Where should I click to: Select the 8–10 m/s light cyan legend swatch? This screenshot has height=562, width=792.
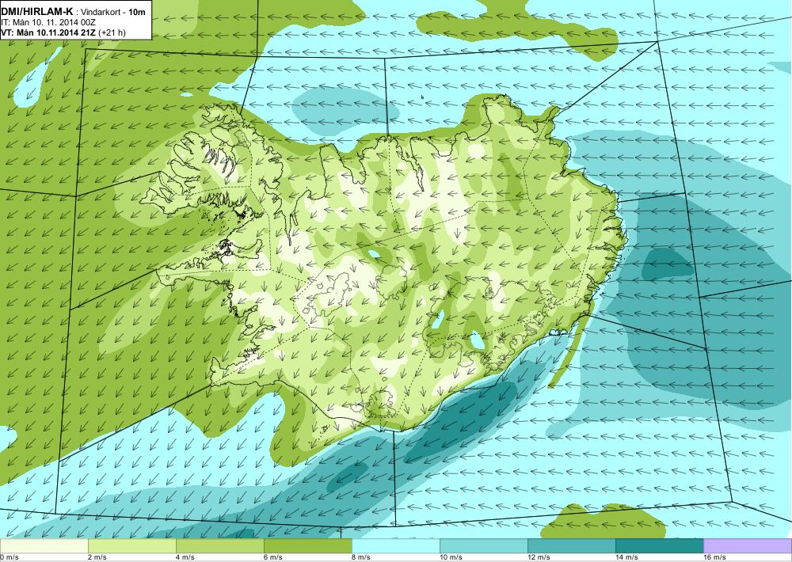click(395, 546)
